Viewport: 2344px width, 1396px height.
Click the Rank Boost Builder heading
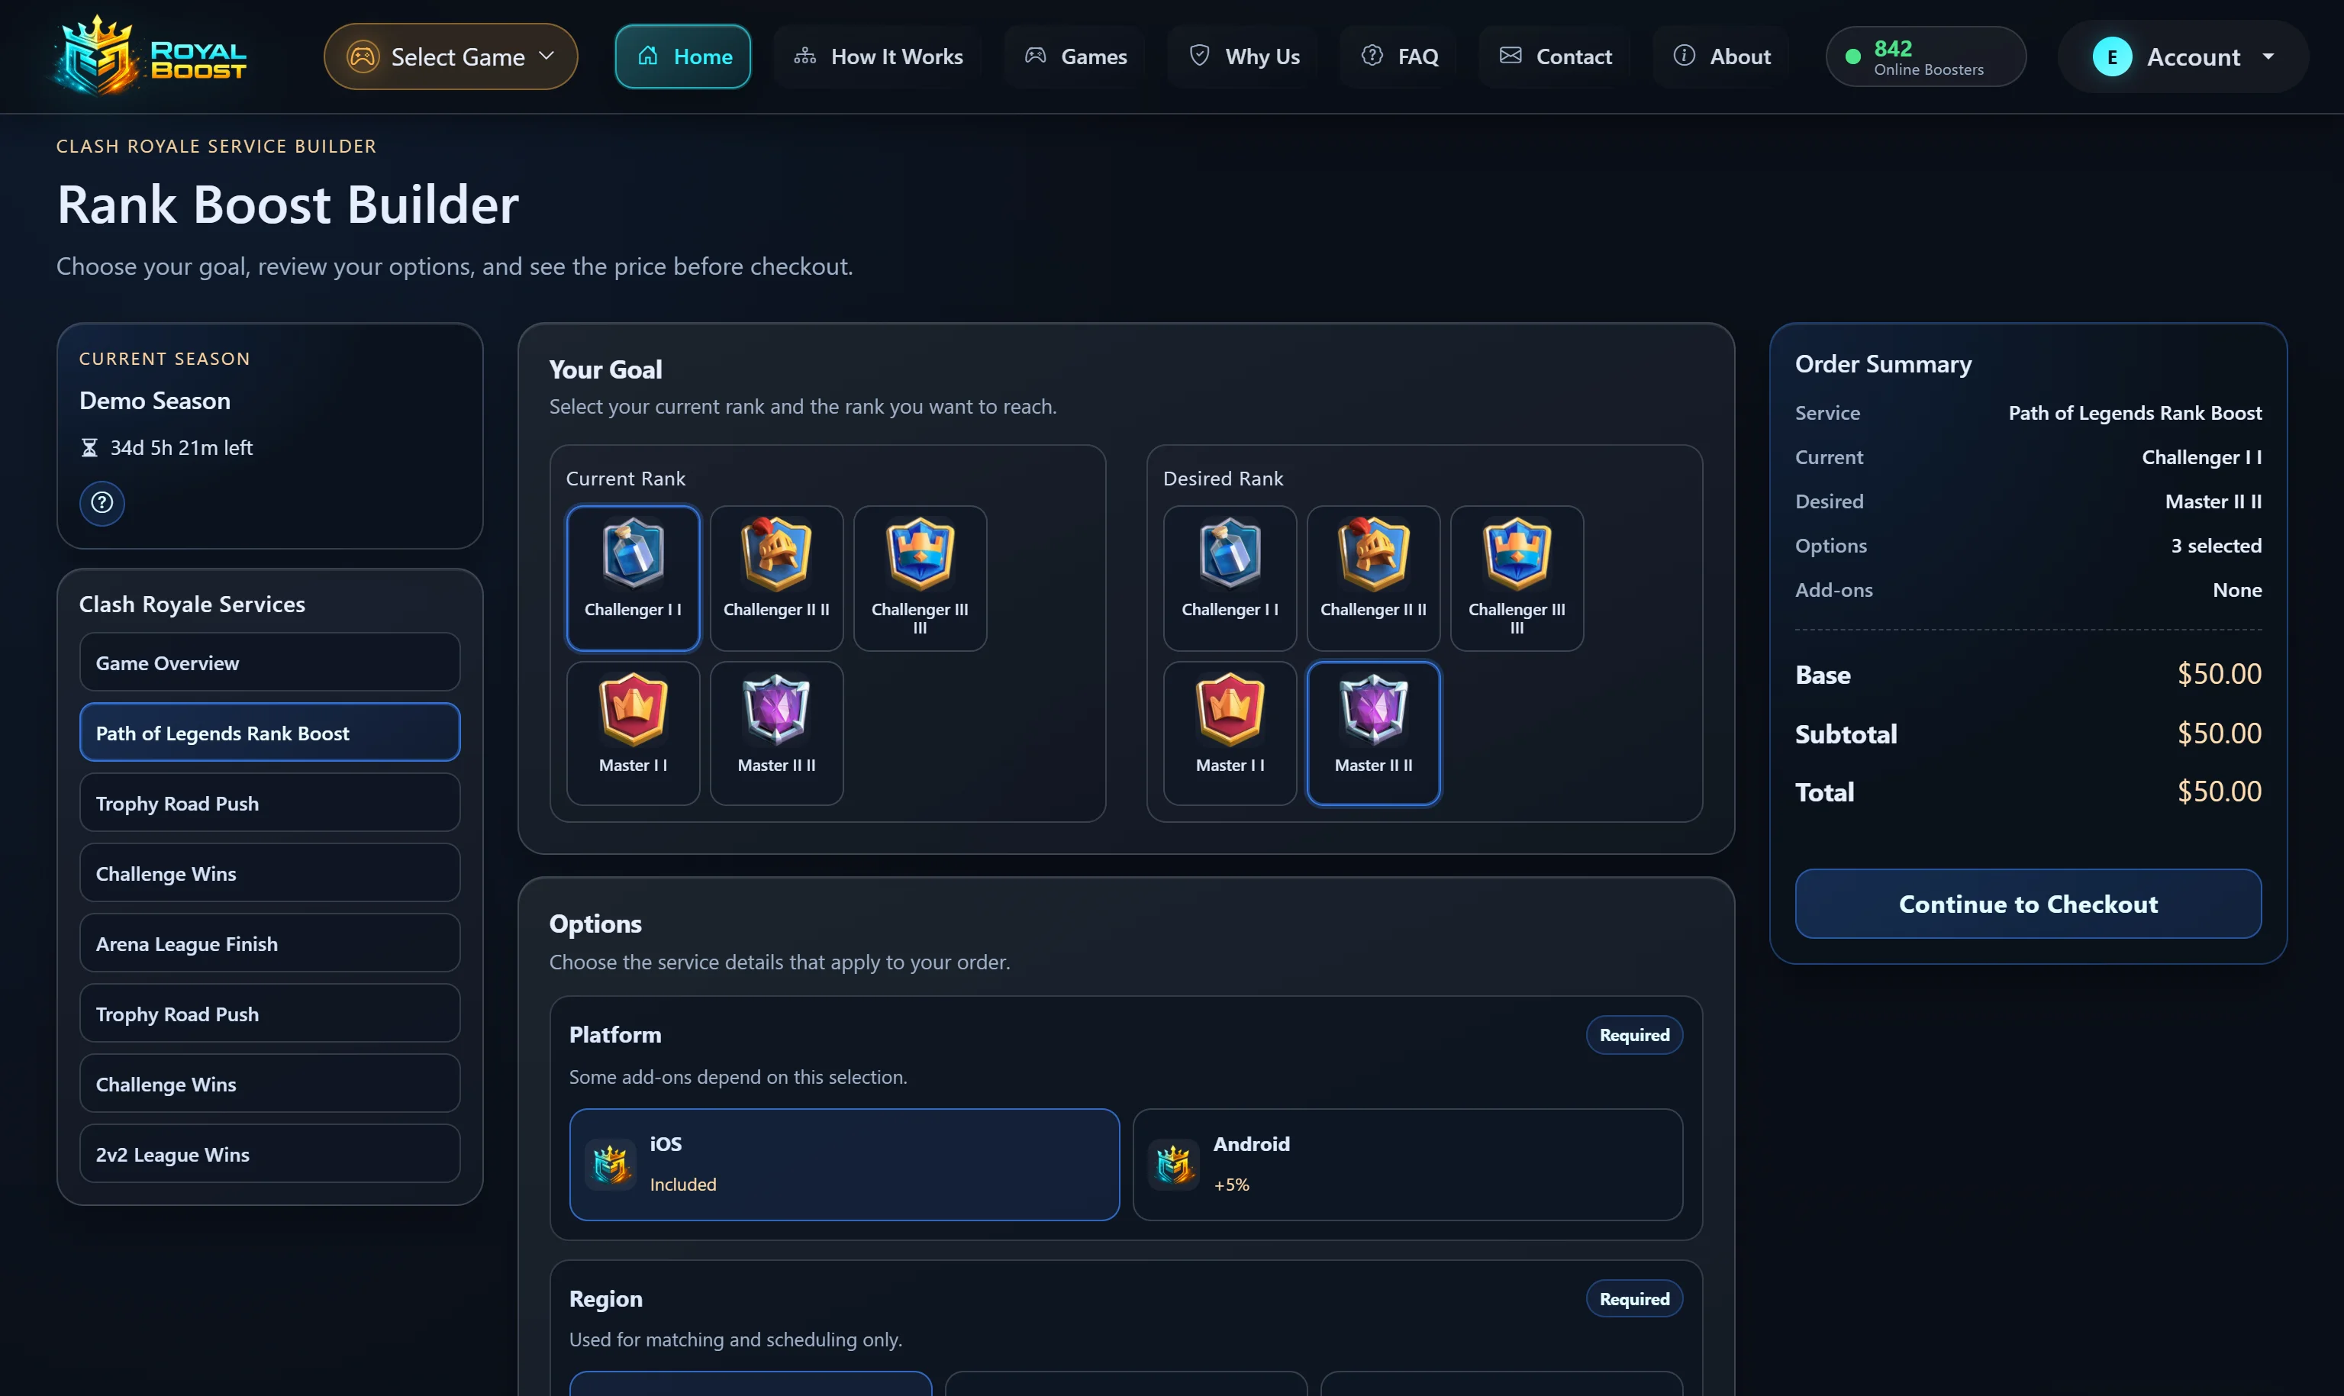point(288,204)
